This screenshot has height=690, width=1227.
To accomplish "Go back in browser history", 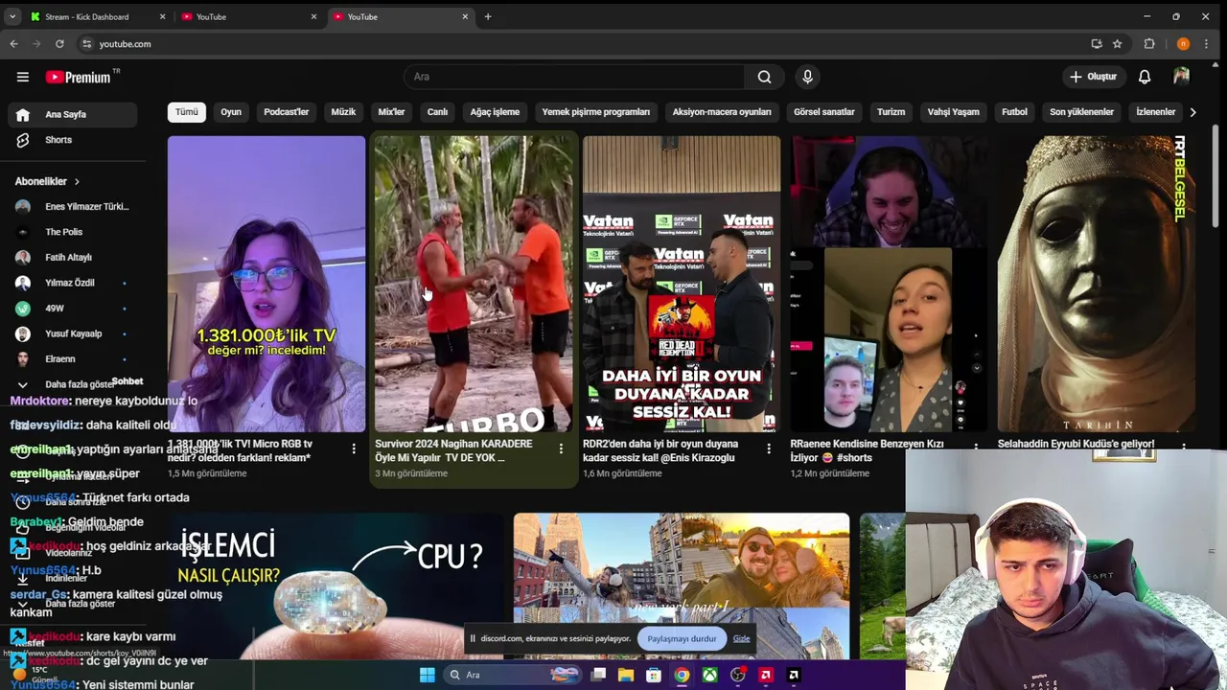I will (x=13, y=44).
